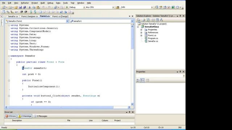Open the collapsed Toolbox side tab
The image size is (232, 130).
click(1, 21)
